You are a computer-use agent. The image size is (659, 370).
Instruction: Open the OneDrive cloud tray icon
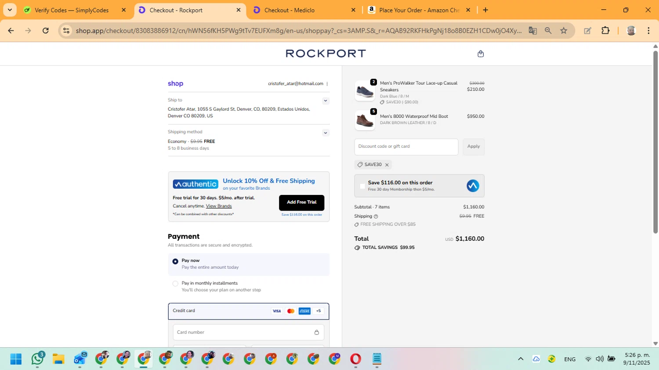pyautogui.click(x=536, y=359)
